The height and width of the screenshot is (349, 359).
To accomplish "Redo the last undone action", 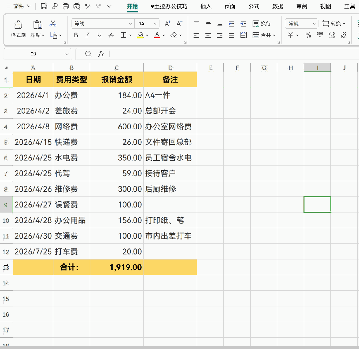I will tap(98, 6).
